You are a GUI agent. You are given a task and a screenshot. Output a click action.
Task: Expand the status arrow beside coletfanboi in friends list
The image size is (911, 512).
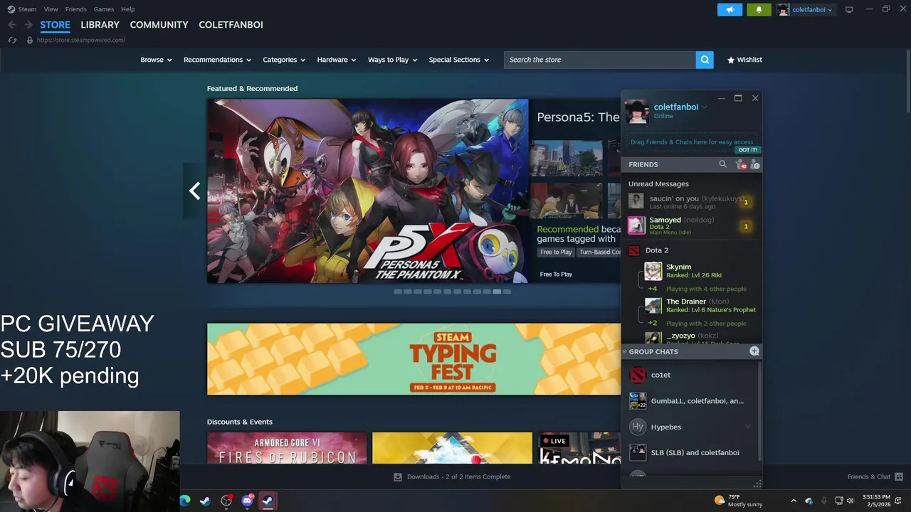coord(704,107)
